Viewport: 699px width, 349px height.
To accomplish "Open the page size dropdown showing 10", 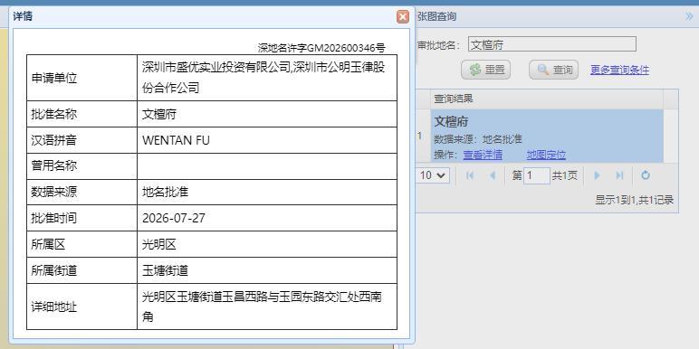I will pos(433,175).
